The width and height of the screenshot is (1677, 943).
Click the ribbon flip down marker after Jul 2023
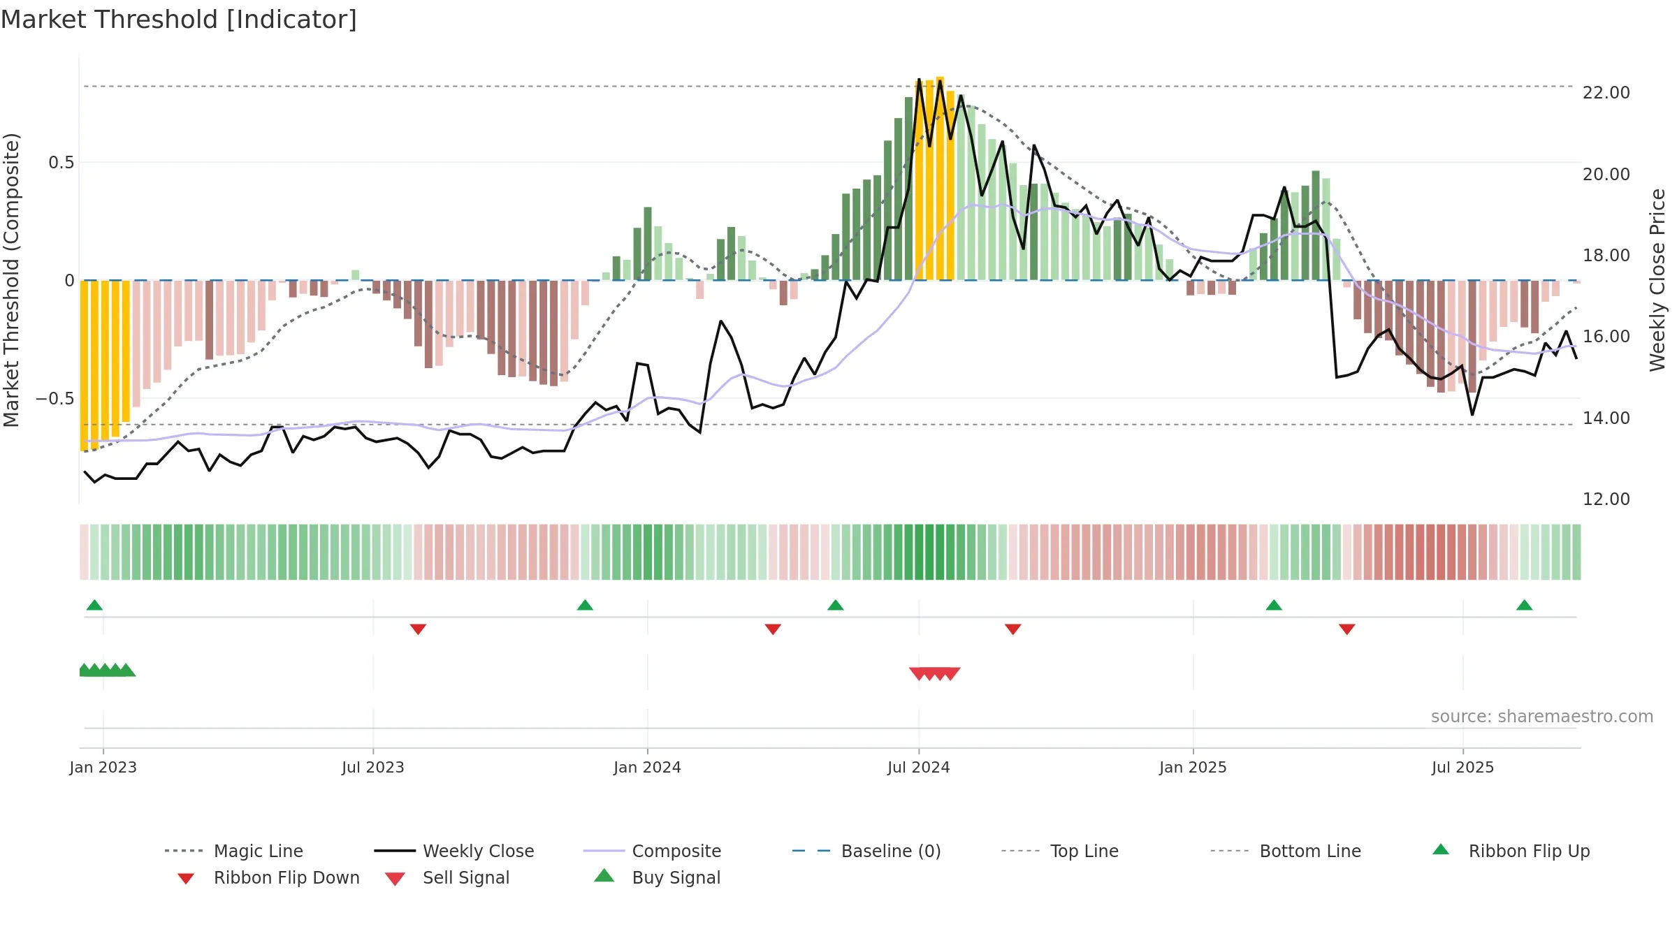418,629
